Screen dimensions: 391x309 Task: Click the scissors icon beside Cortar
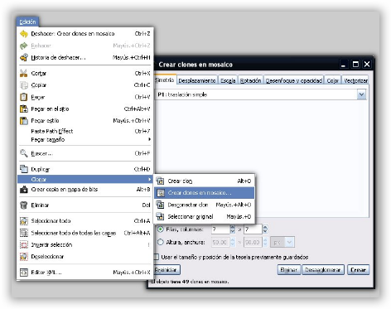pyautogui.click(x=24, y=73)
